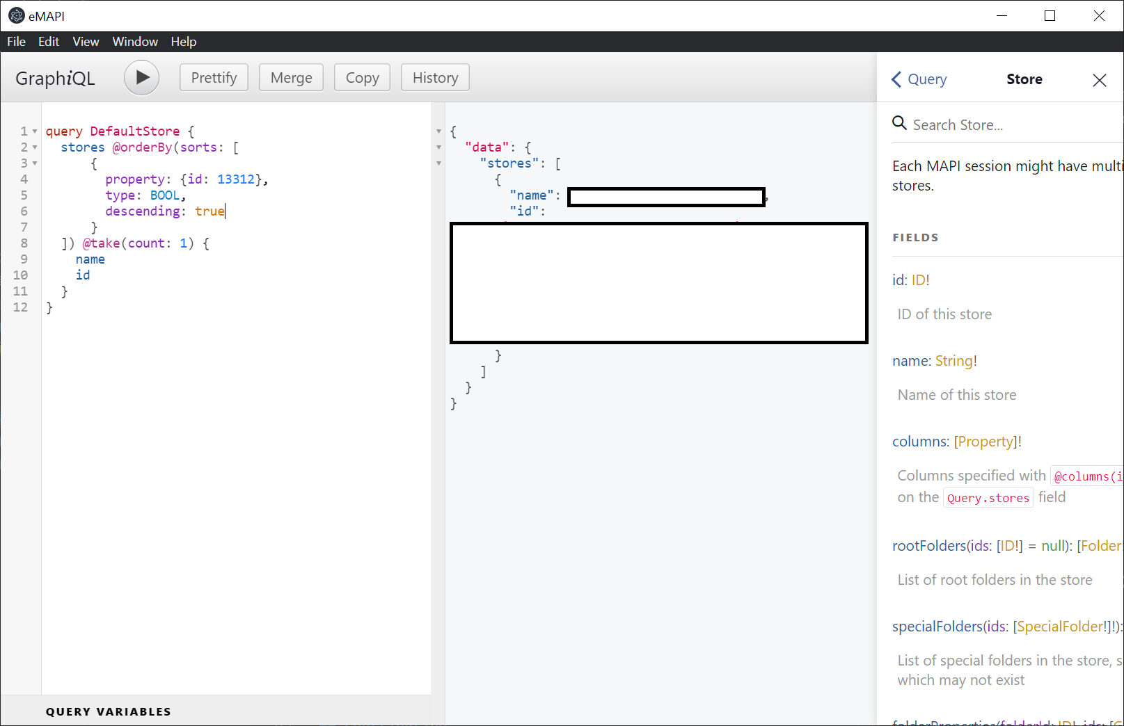Click the id field on line 10

[x=83, y=275]
